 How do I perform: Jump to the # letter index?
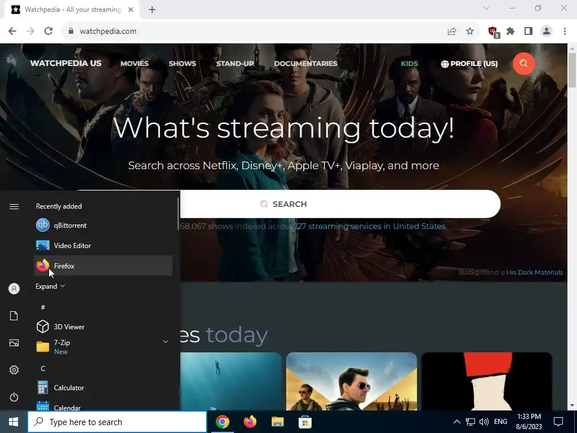point(43,307)
